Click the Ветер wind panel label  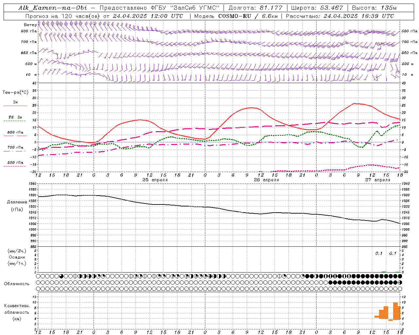pyautogui.click(x=30, y=25)
